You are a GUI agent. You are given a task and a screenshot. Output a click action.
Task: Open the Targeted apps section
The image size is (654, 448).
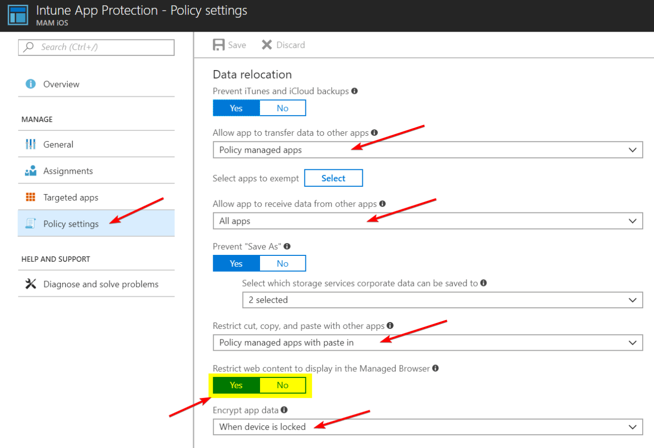click(x=72, y=197)
